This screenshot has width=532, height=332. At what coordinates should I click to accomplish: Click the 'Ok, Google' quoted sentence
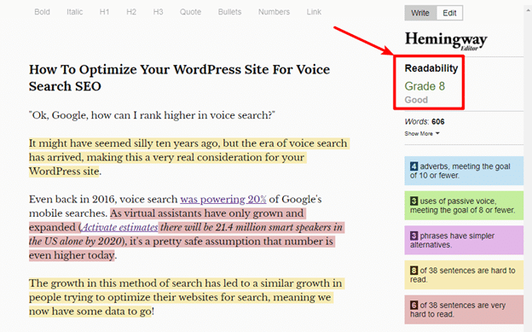pos(152,115)
